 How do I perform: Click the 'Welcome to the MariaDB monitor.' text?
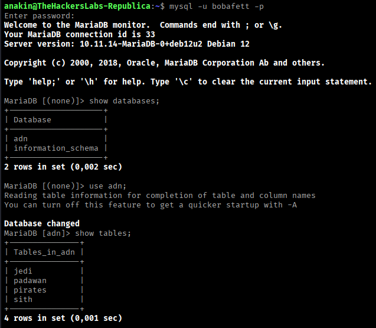77,25
